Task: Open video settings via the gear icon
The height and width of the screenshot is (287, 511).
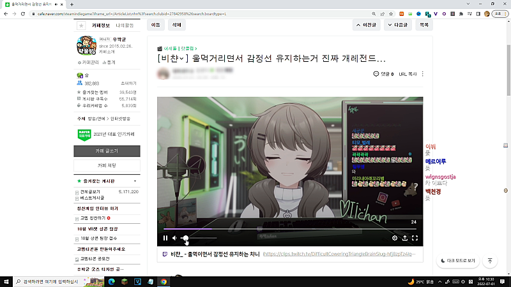Action: (395, 238)
